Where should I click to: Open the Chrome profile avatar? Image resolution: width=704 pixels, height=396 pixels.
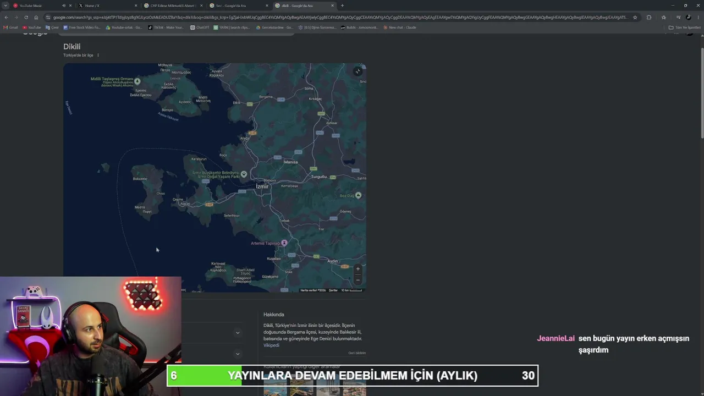click(688, 17)
